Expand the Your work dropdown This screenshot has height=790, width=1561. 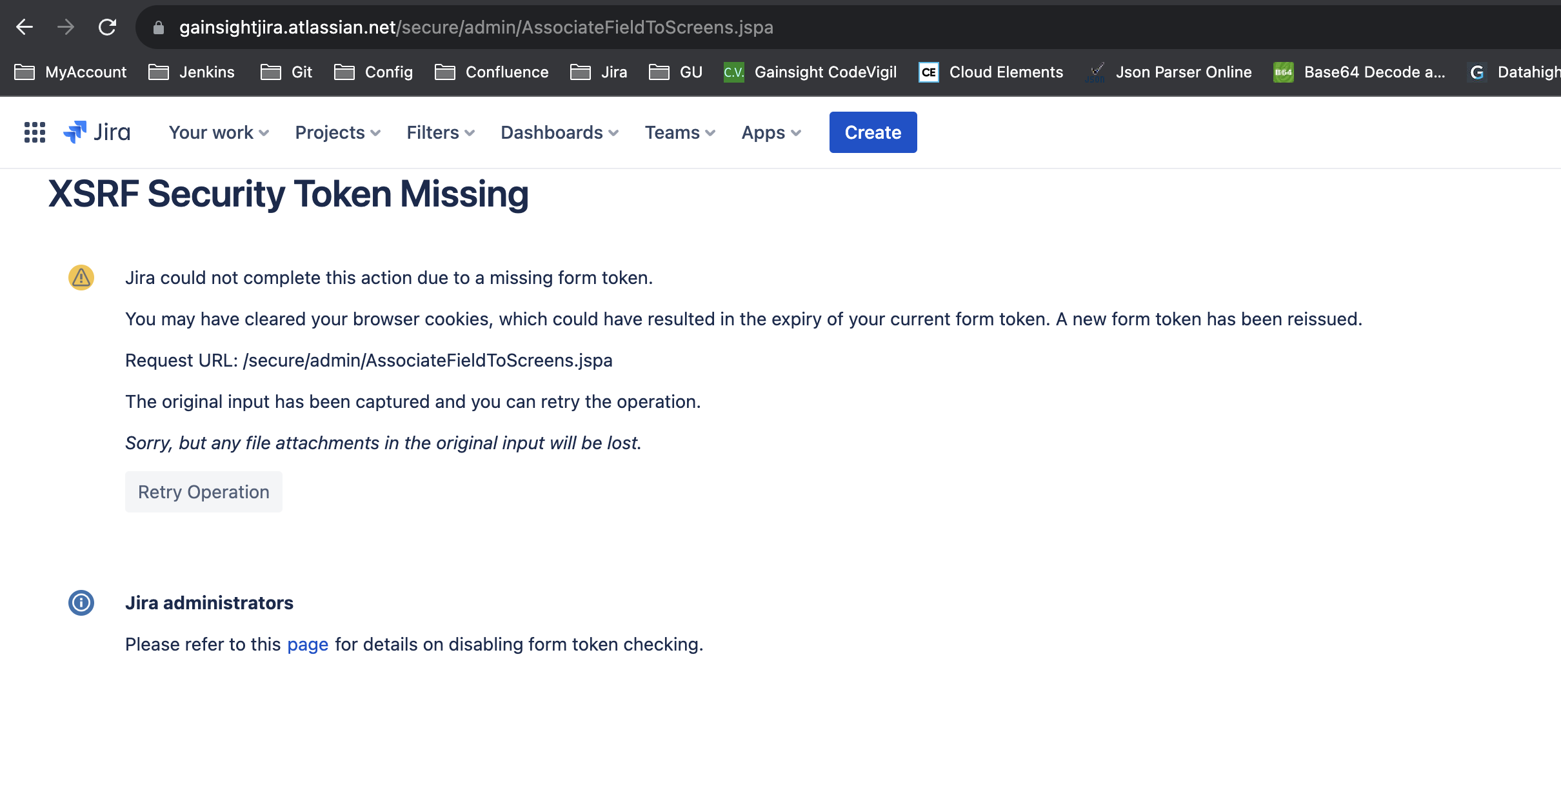coord(219,132)
